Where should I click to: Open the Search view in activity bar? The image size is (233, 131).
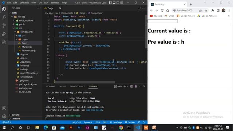click(4, 17)
